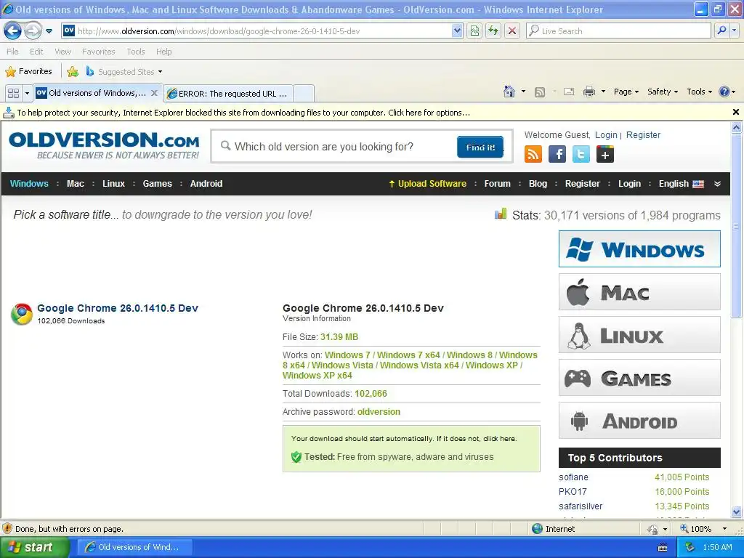The width and height of the screenshot is (744, 558).
Task: Click the Login link beside Welcome Guest
Action: [606, 134]
